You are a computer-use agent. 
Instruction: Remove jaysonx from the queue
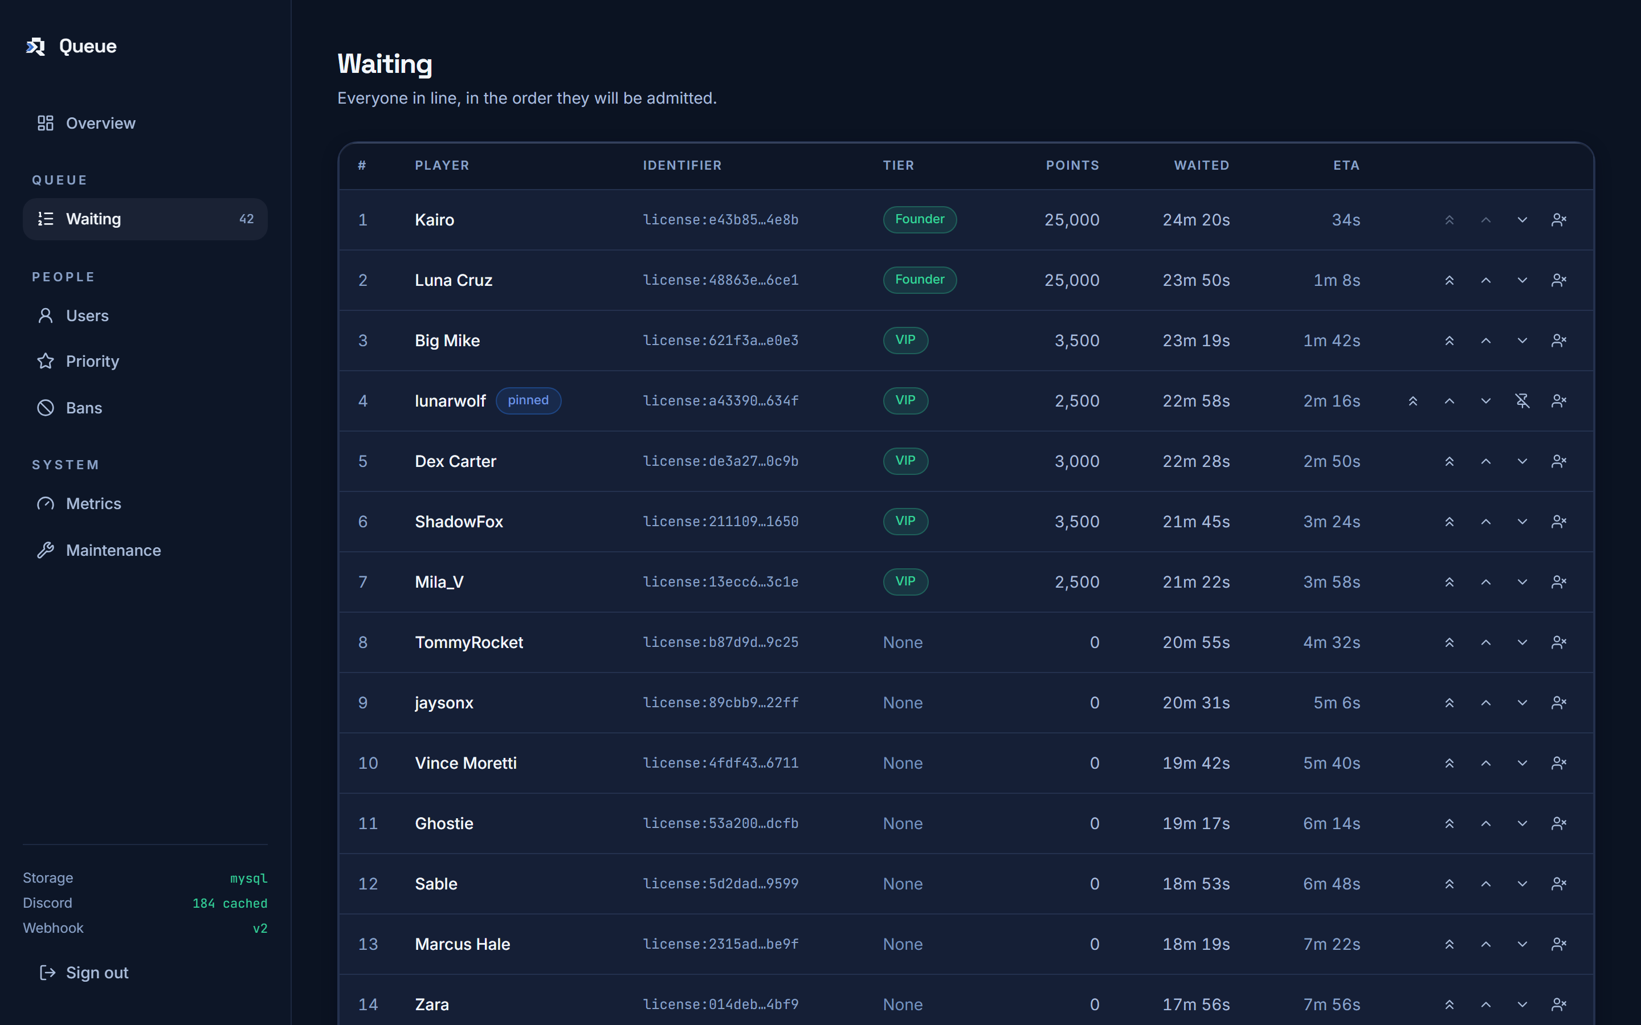(1559, 702)
